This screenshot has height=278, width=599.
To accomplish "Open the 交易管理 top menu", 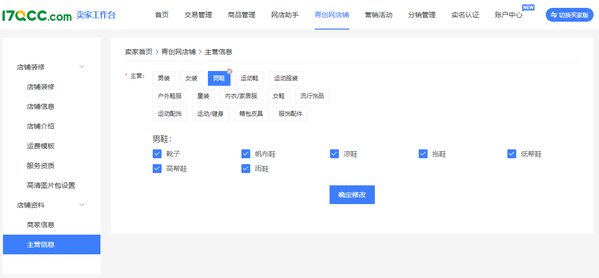I will click(x=198, y=15).
